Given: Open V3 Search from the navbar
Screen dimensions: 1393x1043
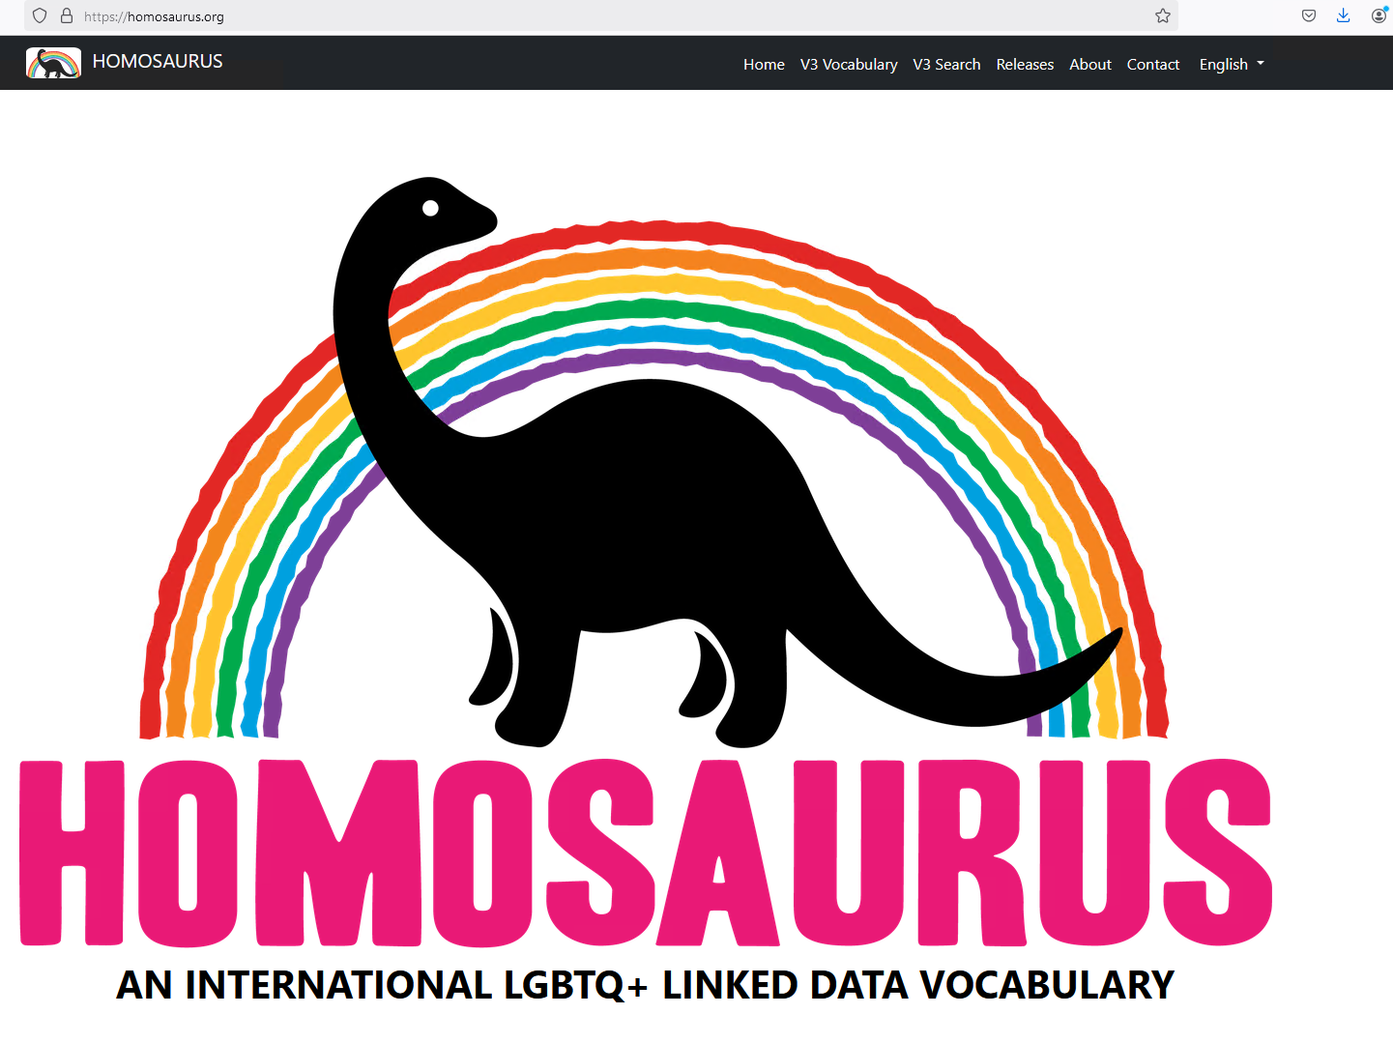Looking at the screenshot, I should point(946,64).
